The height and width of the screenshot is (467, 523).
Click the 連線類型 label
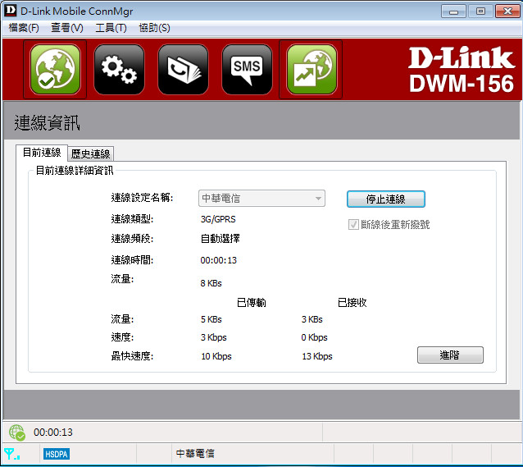133,219
